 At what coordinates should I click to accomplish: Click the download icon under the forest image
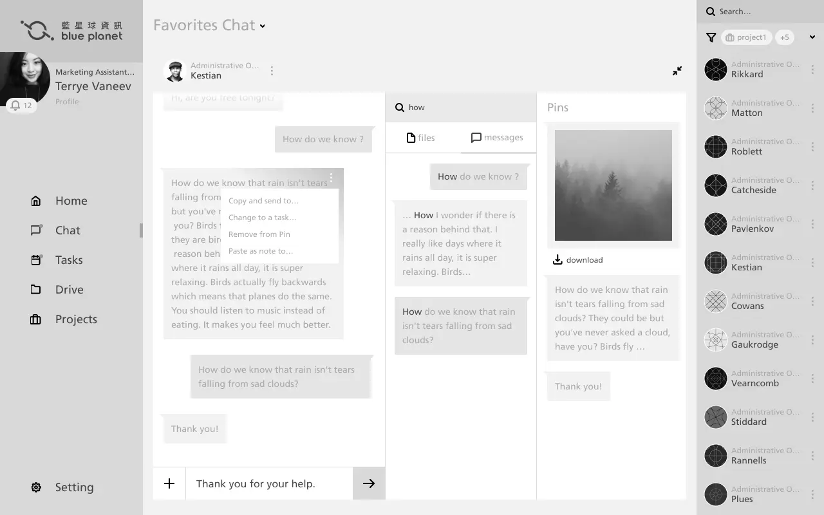tap(557, 260)
